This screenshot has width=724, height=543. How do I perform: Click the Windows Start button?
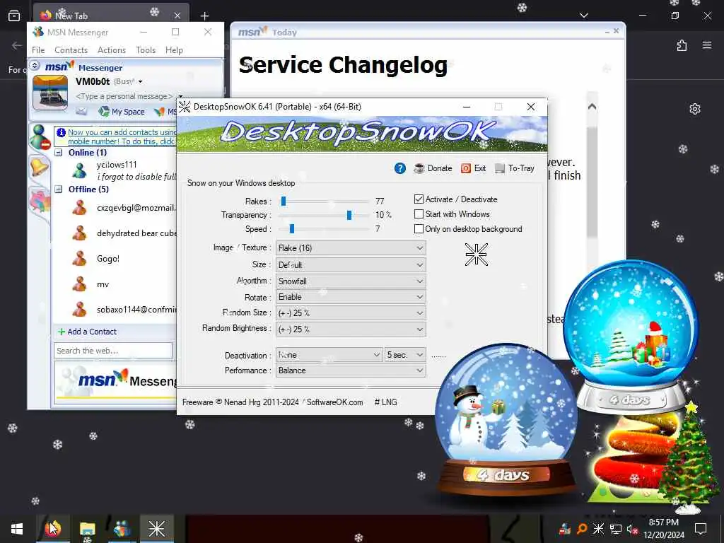point(17,529)
